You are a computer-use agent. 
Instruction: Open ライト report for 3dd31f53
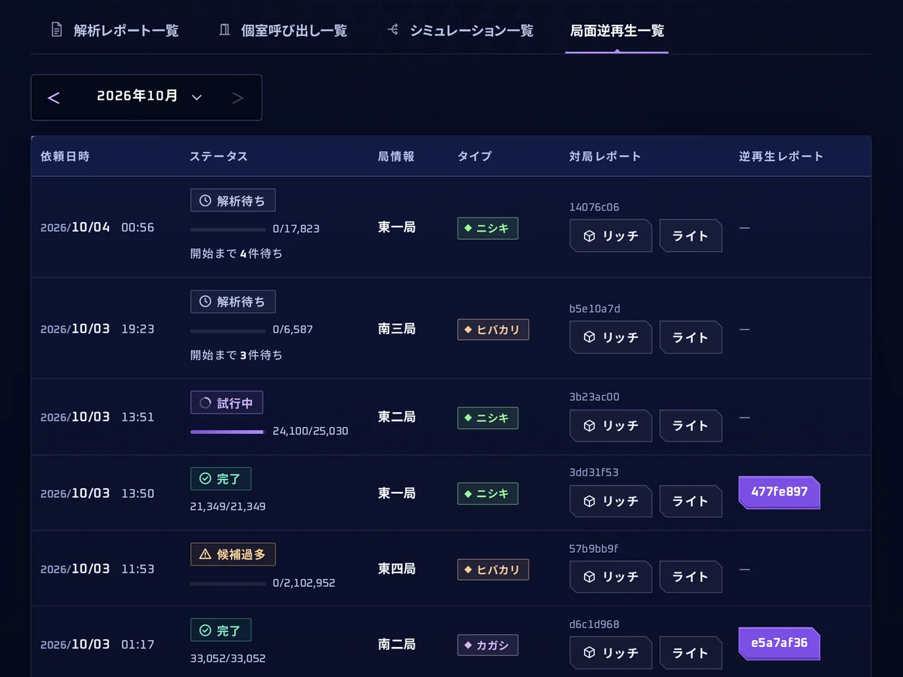[x=691, y=501]
